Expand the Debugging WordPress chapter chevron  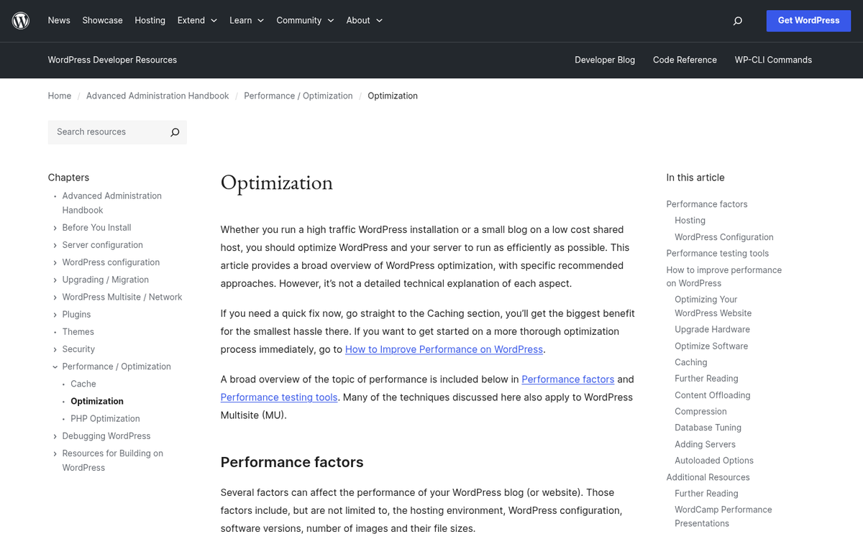(55, 436)
